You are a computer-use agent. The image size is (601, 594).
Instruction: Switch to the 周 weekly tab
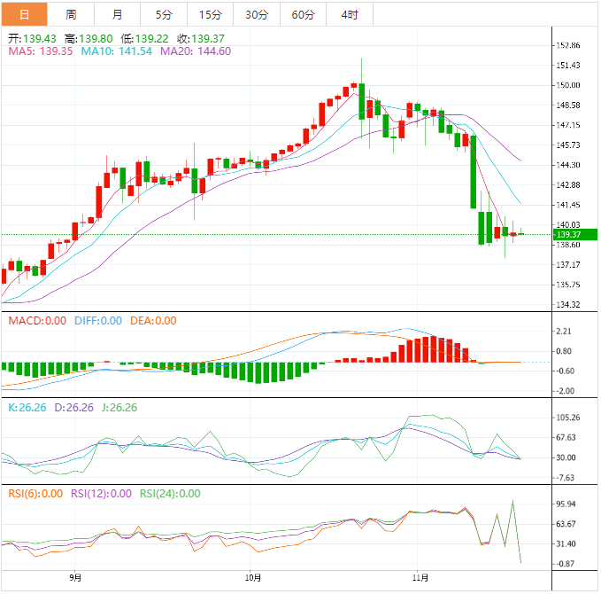71,15
